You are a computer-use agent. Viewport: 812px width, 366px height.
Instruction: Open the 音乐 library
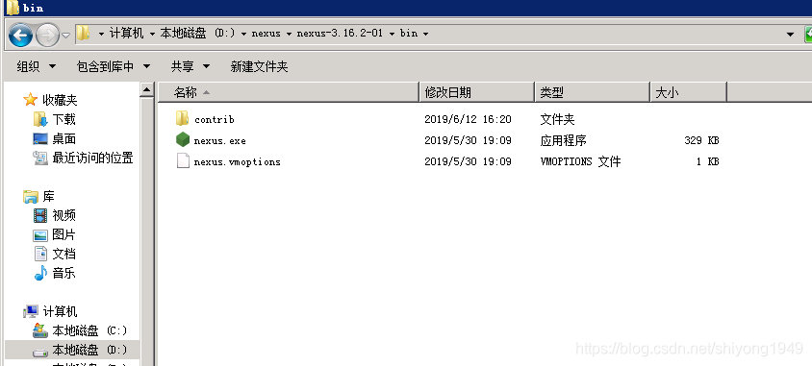coord(63,273)
